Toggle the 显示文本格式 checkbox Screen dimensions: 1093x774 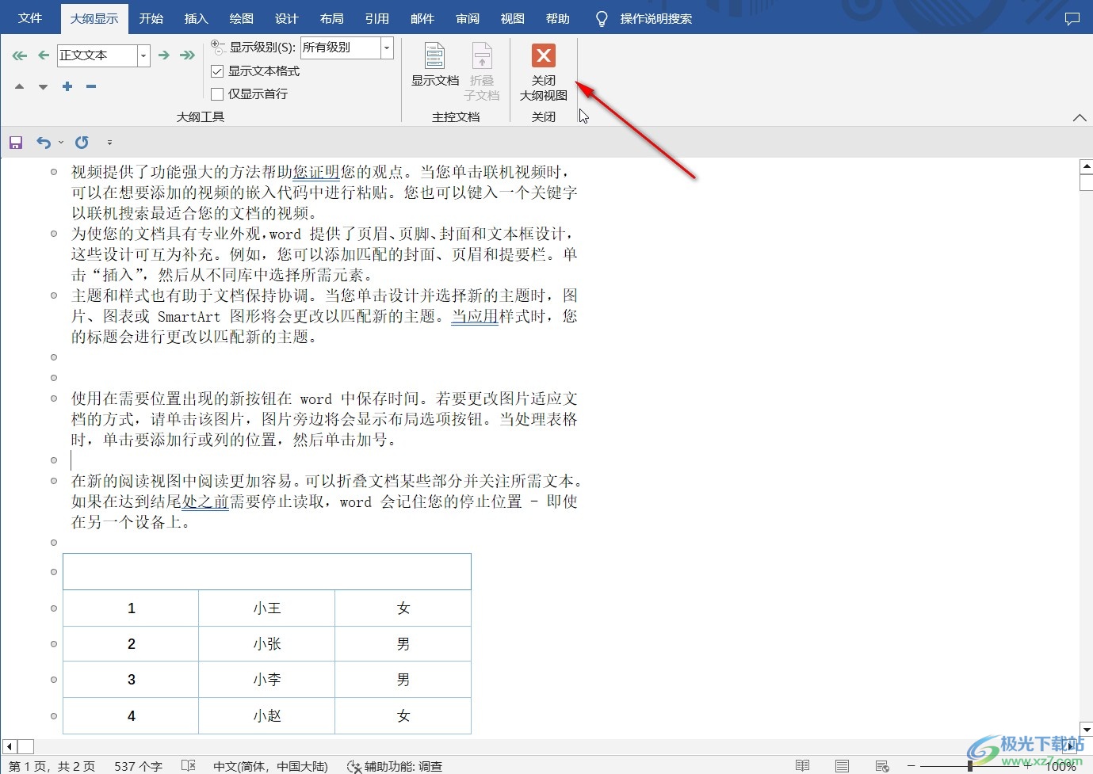[x=217, y=71]
